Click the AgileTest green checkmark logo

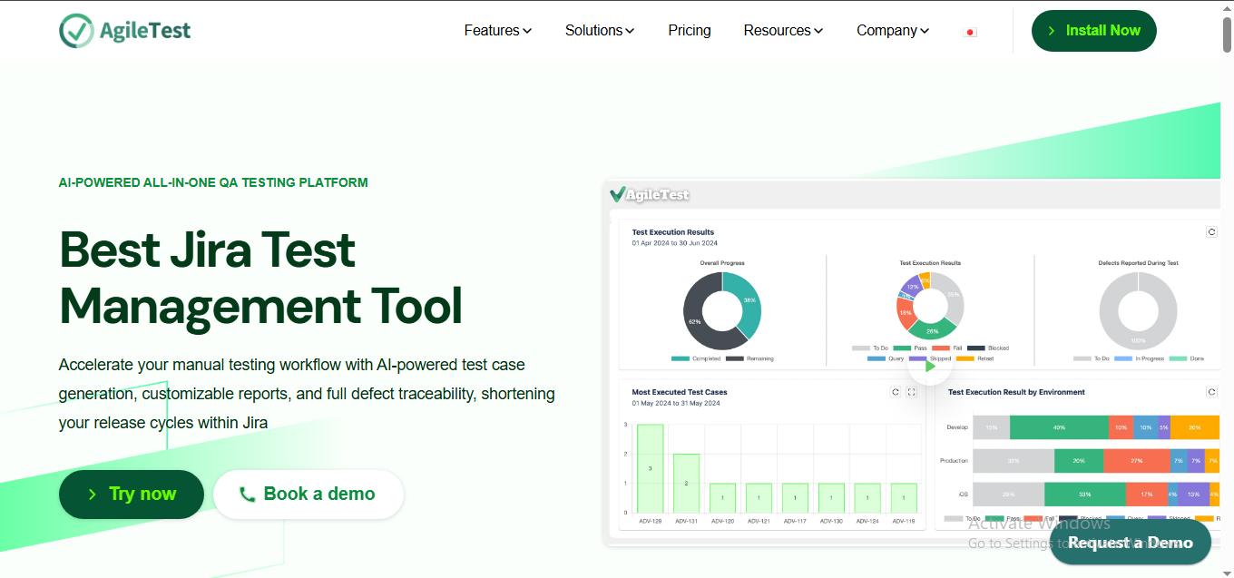click(x=76, y=30)
